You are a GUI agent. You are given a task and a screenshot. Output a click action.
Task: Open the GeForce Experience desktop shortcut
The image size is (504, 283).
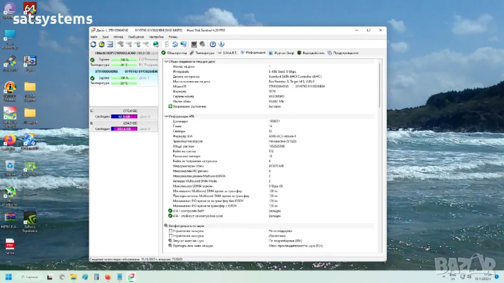(x=30, y=218)
